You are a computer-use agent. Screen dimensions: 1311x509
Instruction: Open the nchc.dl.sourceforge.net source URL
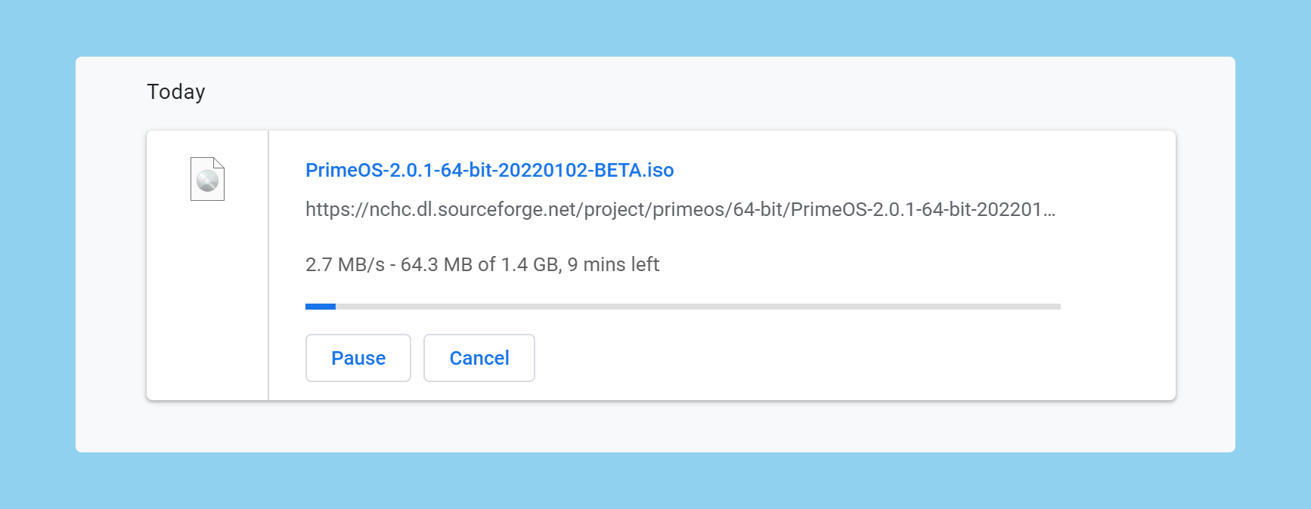click(x=680, y=209)
